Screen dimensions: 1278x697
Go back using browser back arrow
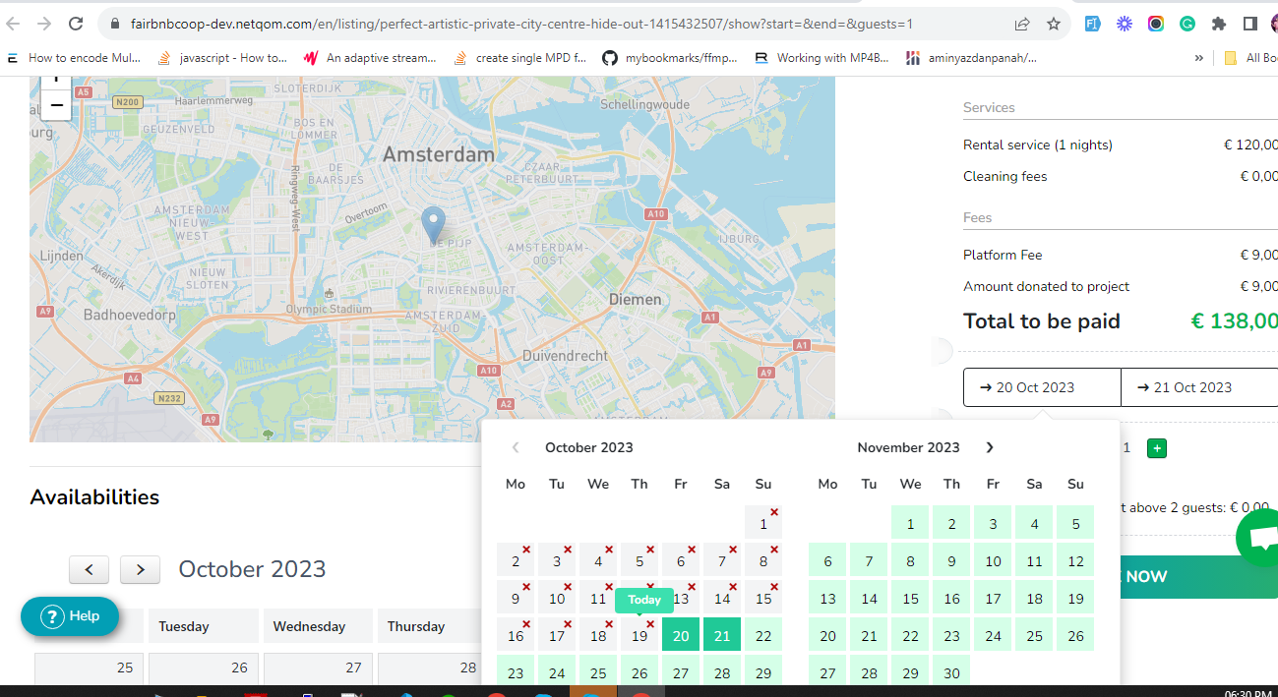(13, 24)
